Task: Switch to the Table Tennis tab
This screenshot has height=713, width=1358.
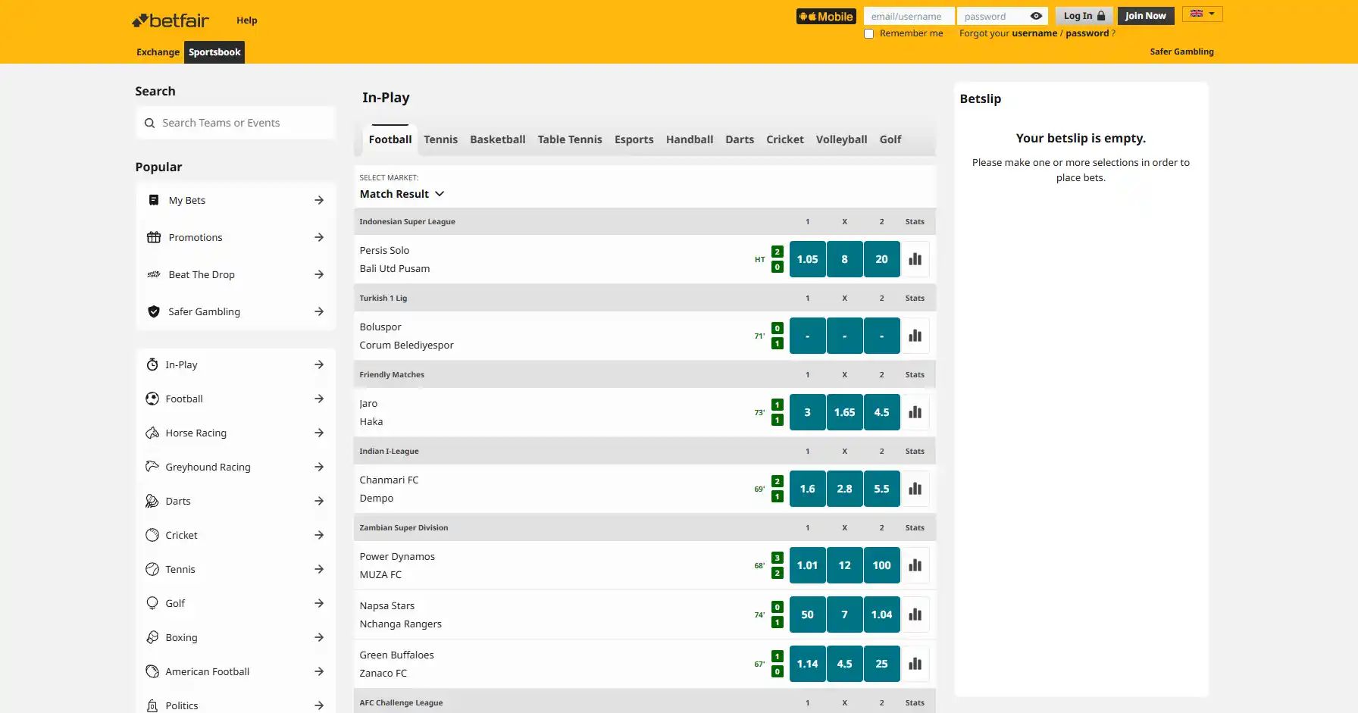Action: pyautogui.click(x=570, y=139)
